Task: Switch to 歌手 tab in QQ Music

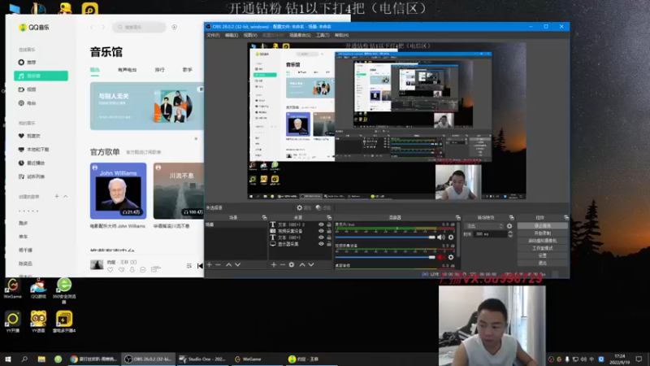Action: (x=188, y=70)
